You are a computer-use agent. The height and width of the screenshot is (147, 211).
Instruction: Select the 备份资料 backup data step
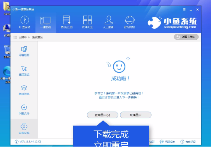click(x=24, y=90)
